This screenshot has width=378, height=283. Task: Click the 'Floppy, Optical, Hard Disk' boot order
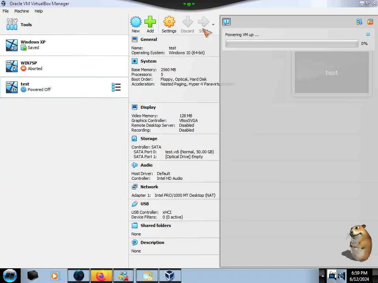click(x=183, y=79)
